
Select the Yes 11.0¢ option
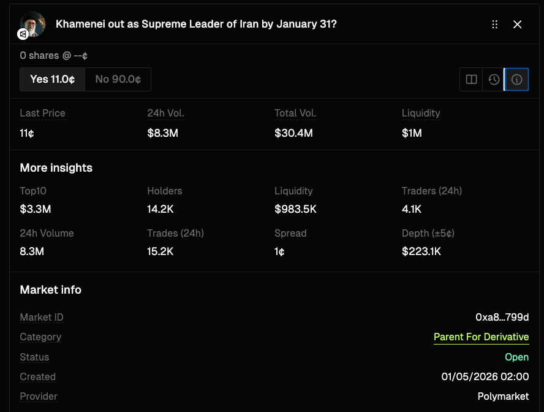(x=53, y=79)
